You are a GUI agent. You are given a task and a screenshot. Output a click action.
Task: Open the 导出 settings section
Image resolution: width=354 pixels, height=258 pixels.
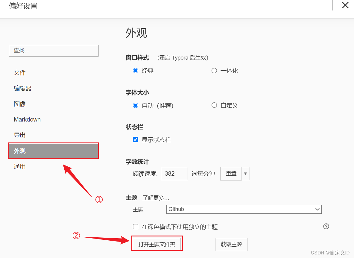coord(20,135)
